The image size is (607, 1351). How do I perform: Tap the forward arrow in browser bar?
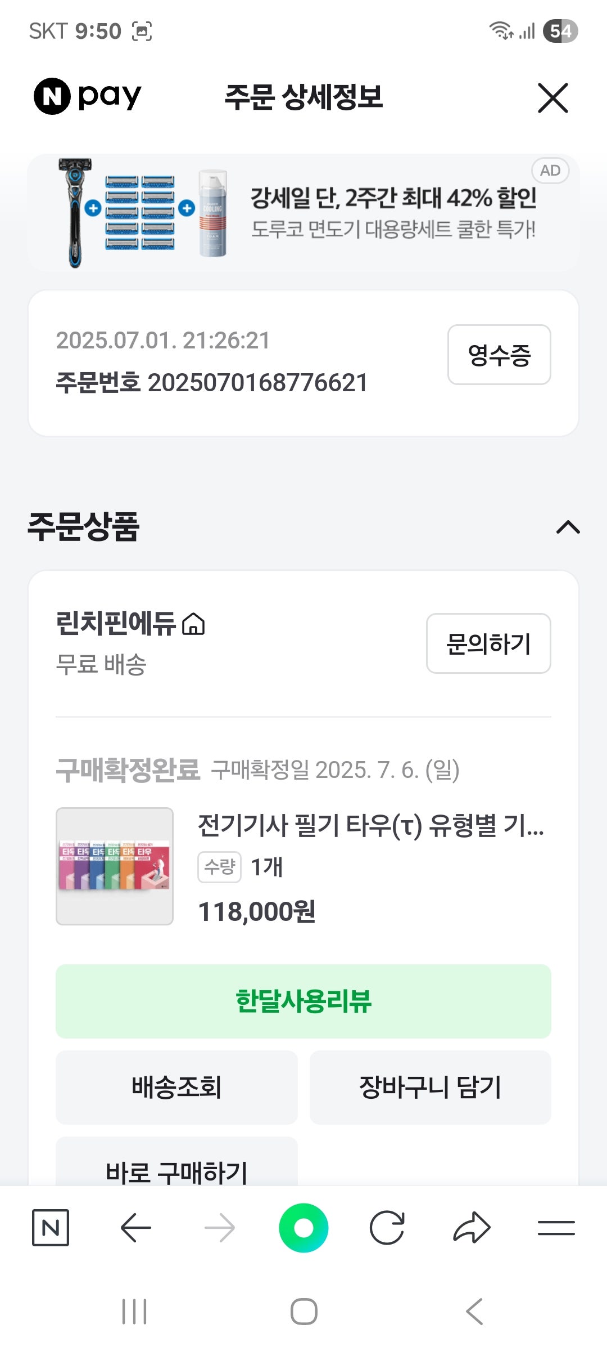(x=220, y=1227)
